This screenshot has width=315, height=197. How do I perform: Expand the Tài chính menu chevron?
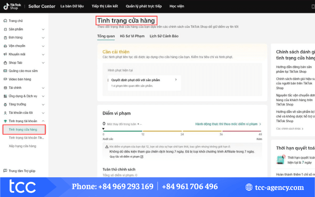click(x=43, y=87)
